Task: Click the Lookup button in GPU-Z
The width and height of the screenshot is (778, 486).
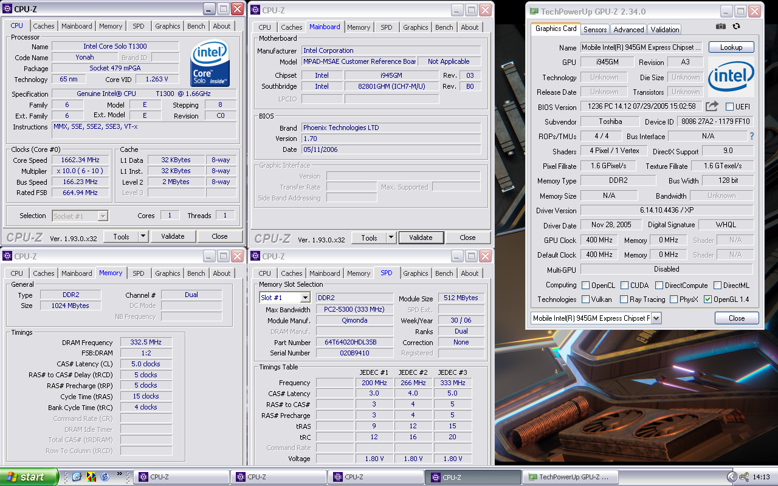Action: click(x=731, y=47)
